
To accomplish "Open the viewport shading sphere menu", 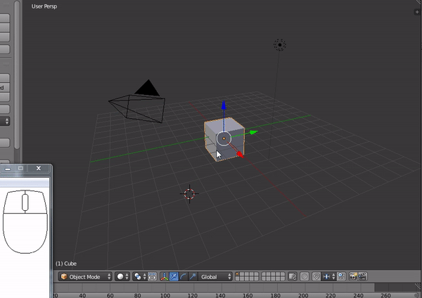I will [x=122, y=277].
